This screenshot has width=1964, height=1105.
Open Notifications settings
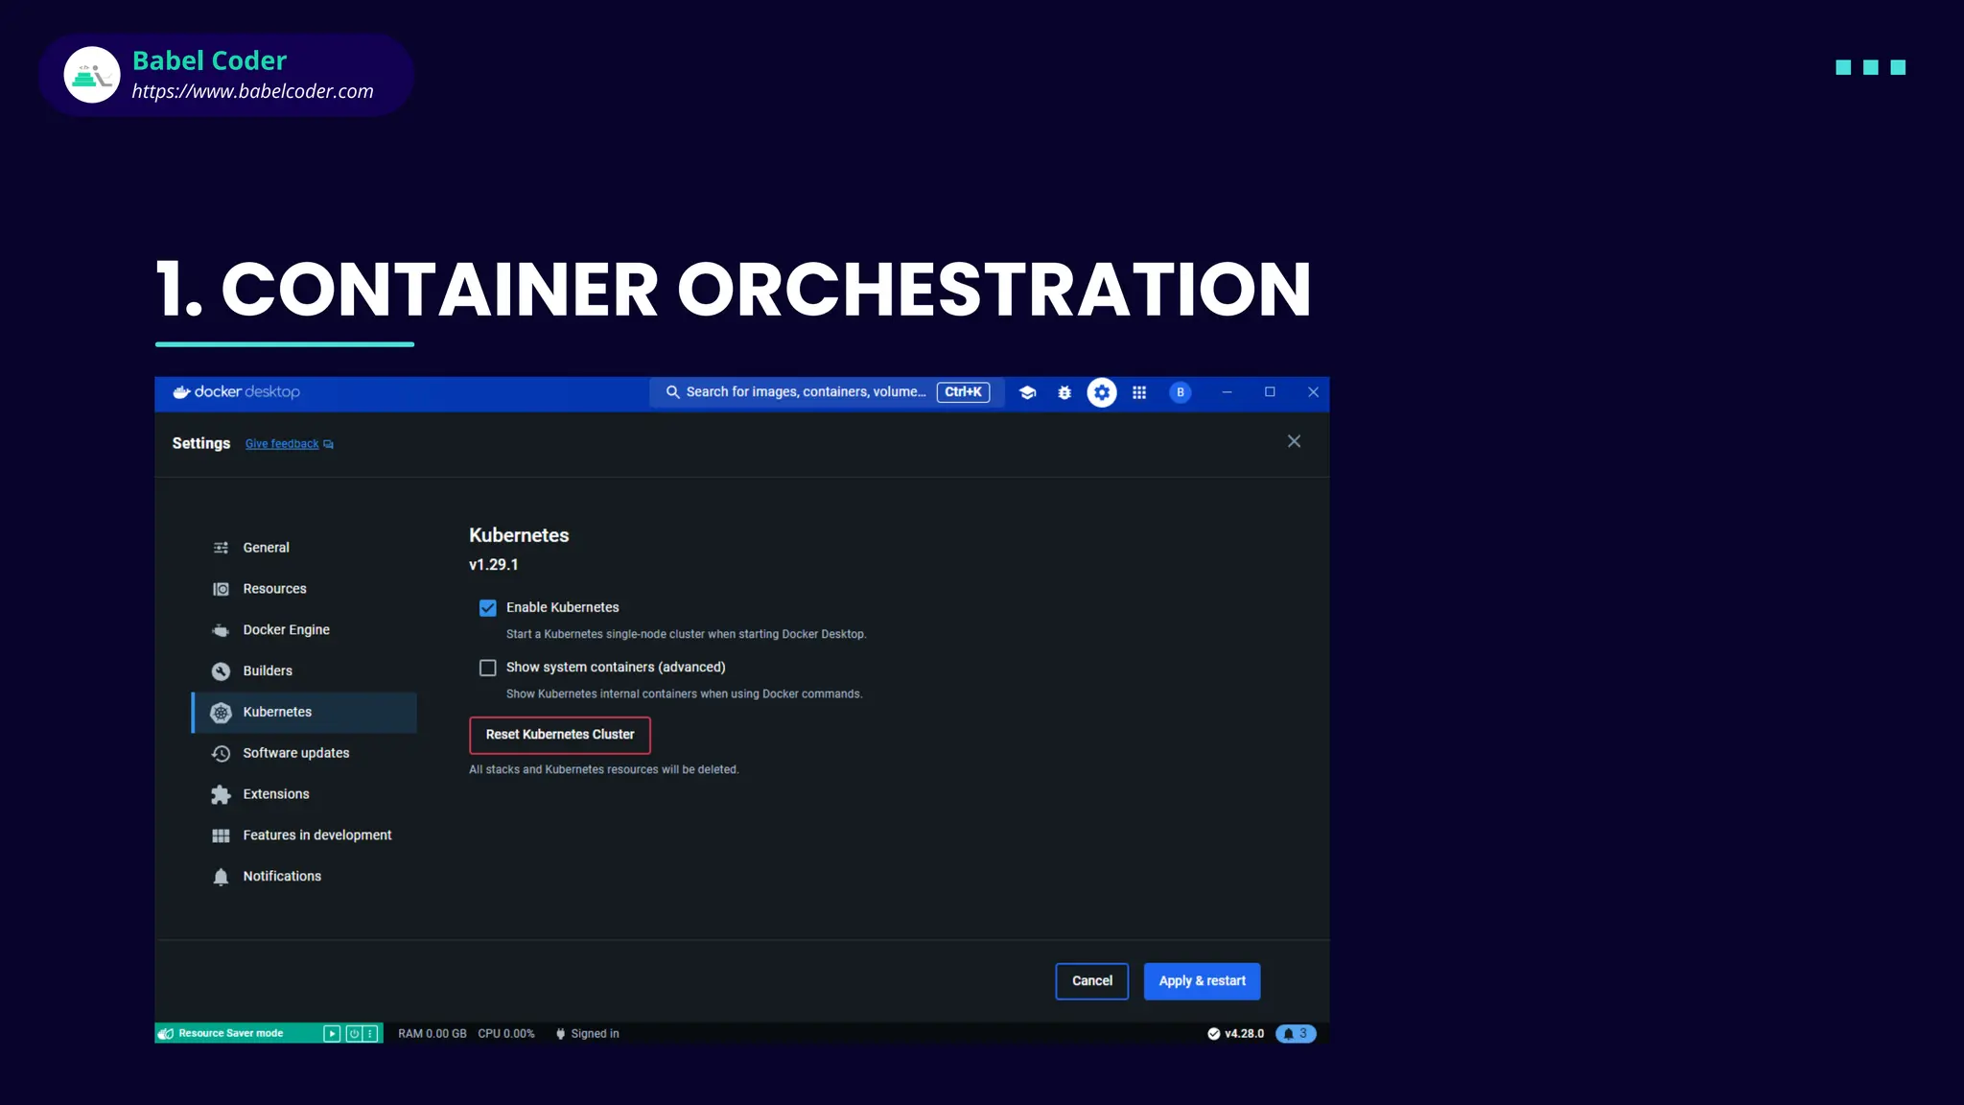pyautogui.click(x=305, y=877)
